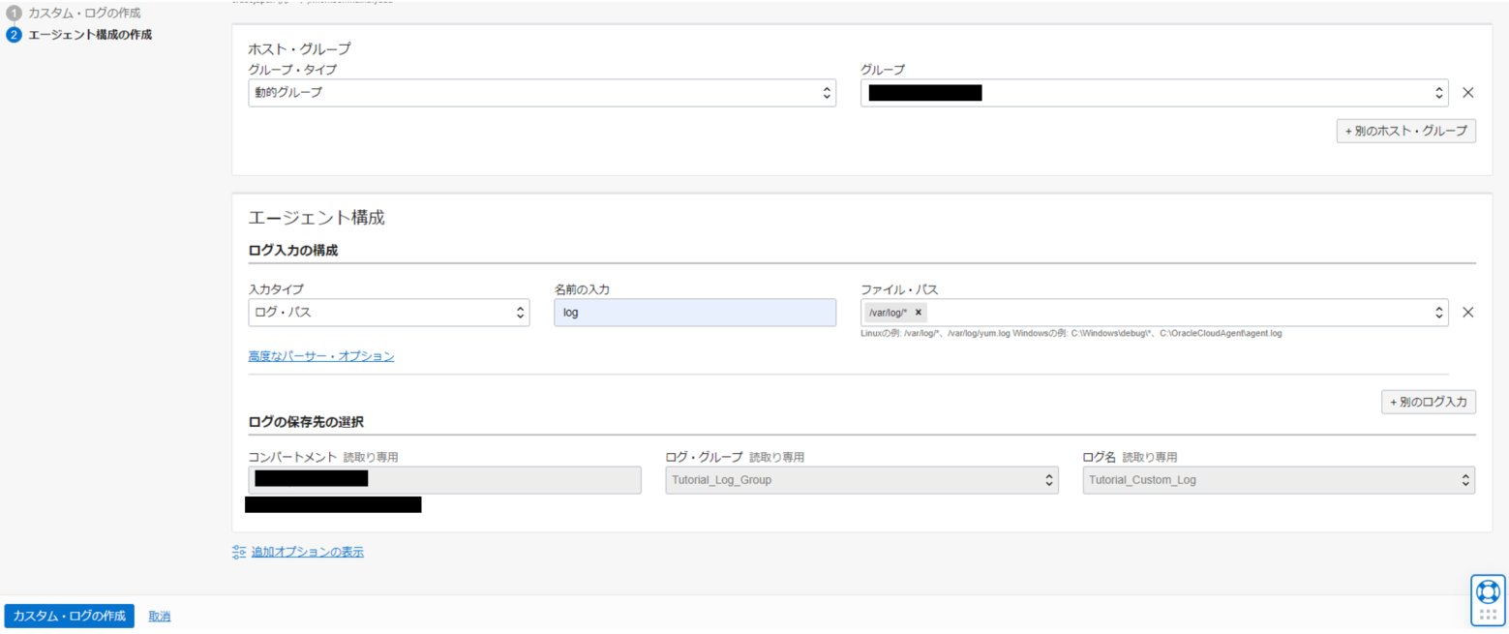Open 高度なパーサー・オプション link
Screen dimensions: 1509x634
coord(321,356)
